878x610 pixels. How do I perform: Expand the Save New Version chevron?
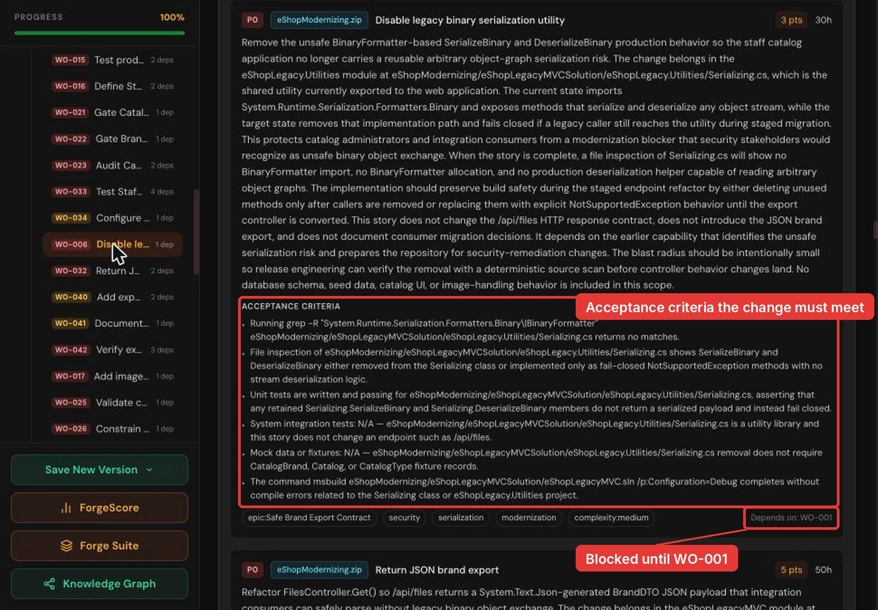point(149,470)
